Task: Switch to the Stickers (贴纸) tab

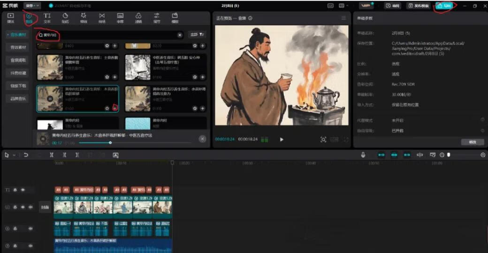Action: (65, 18)
